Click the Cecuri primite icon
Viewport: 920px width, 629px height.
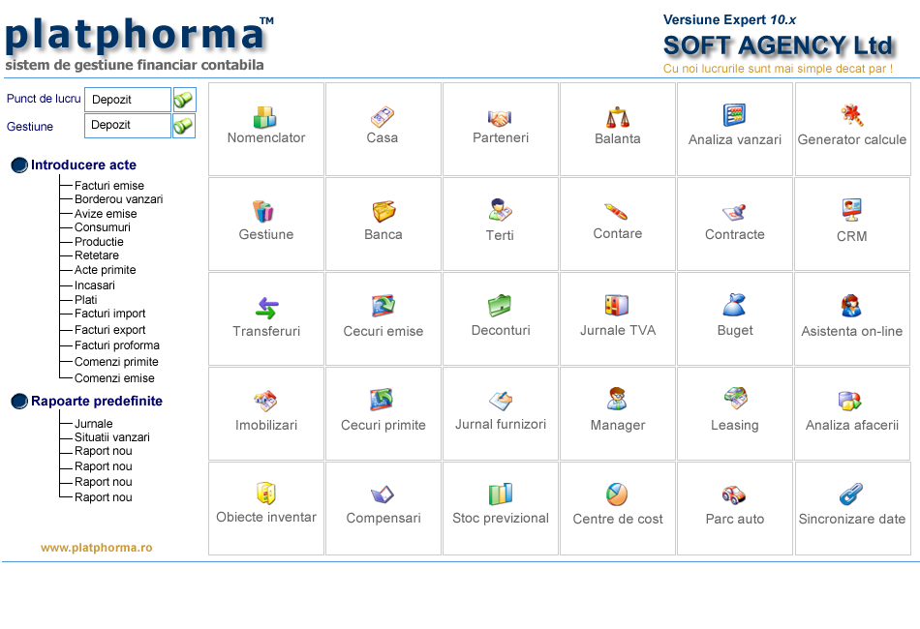point(382,400)
